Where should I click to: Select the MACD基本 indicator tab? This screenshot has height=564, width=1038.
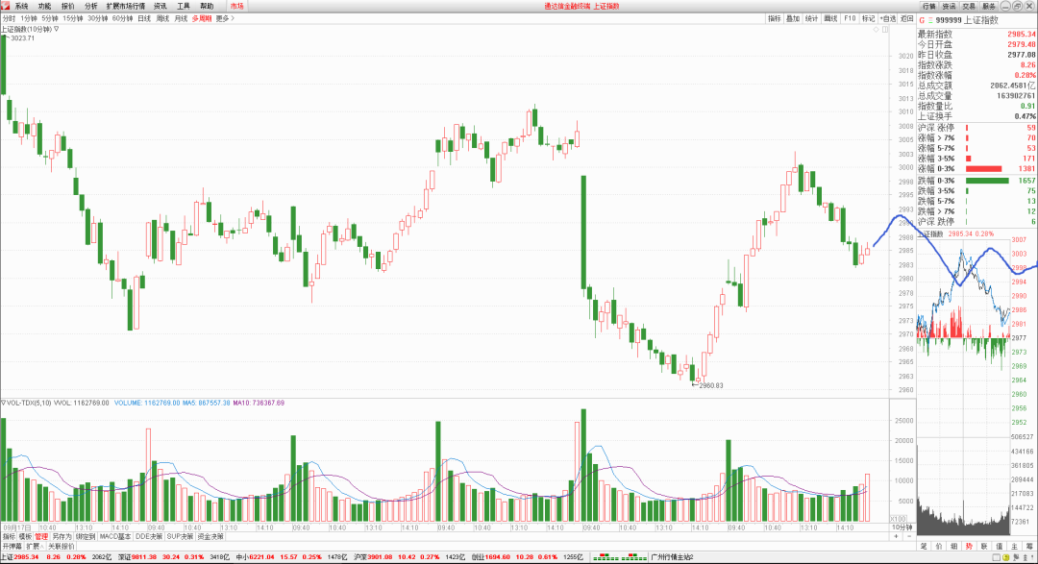[x=114, y=536]
